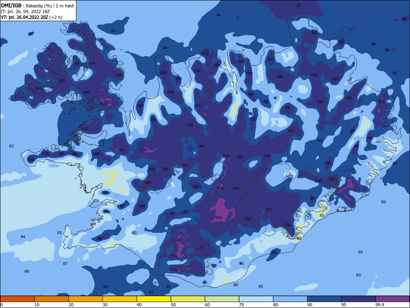Image resolution: width=410 pixels, height=308 pixels.
Task: Choose the golden 30–40 legend color box
Action: pyautogui.click(x=120, y=299)
